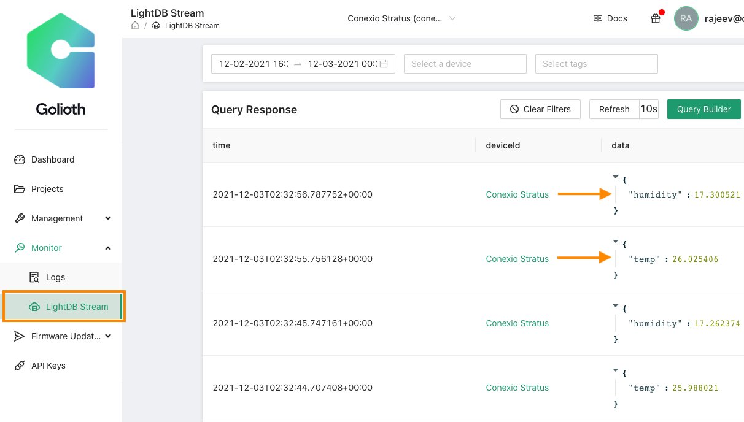This screenshot has height=422, width=744.
Task: Expand the Management submenu chevron
Action: (108, 218)
